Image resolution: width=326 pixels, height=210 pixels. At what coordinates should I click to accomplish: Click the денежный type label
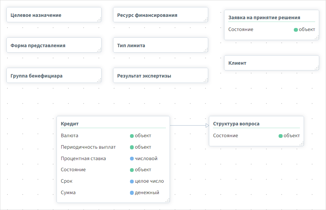[147, 192]
